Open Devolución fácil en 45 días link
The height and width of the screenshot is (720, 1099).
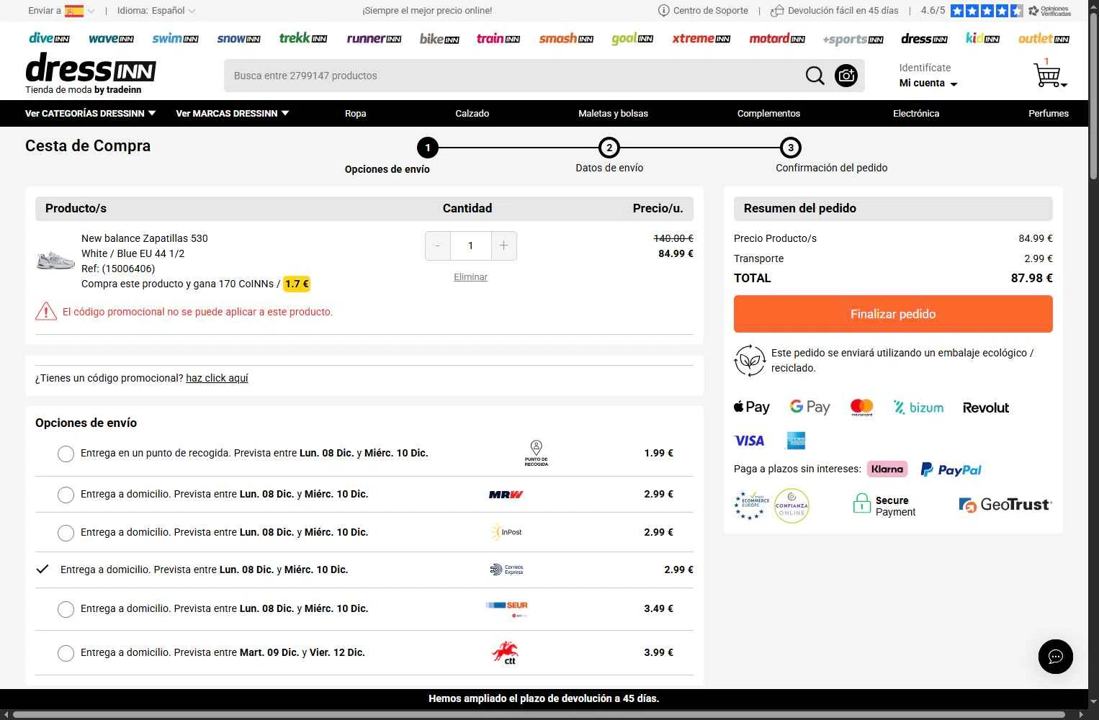coord(835,11)
